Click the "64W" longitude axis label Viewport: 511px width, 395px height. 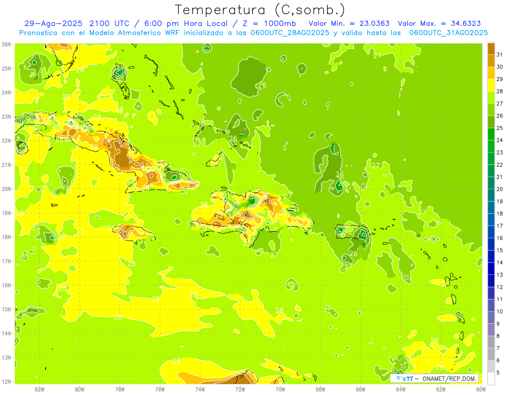tap(401, 389)
